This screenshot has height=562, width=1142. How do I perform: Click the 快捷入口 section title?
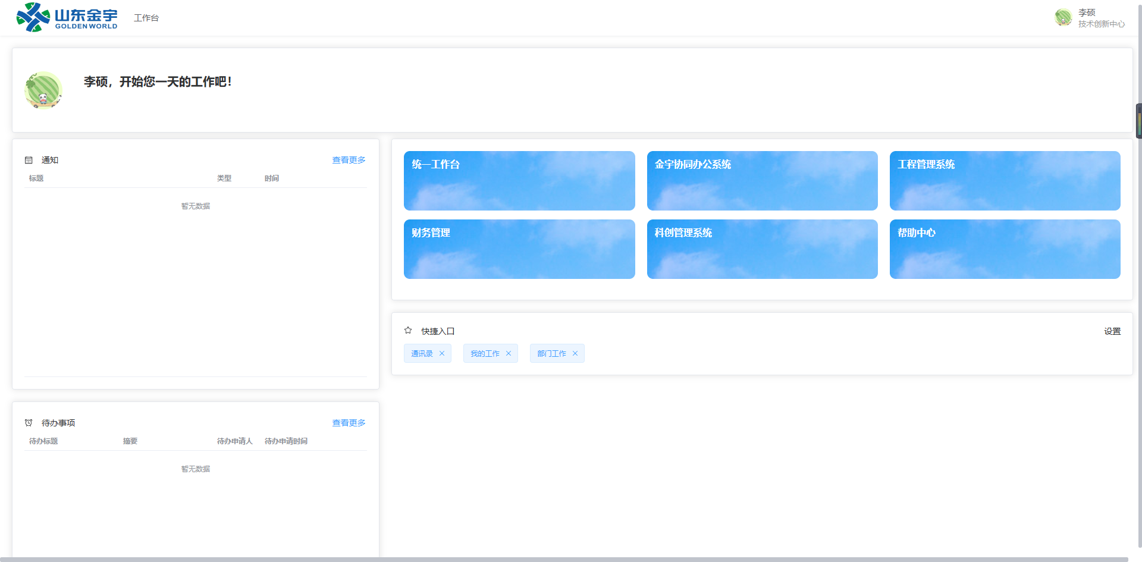coord(438,331)
